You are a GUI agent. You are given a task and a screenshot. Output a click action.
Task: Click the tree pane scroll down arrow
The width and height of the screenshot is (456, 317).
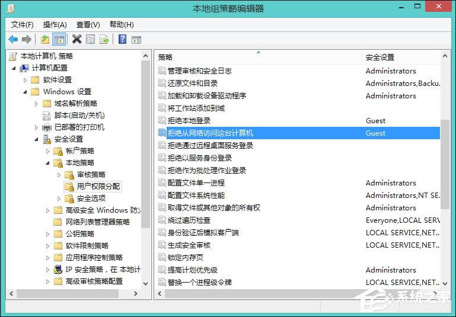(146, 284)
